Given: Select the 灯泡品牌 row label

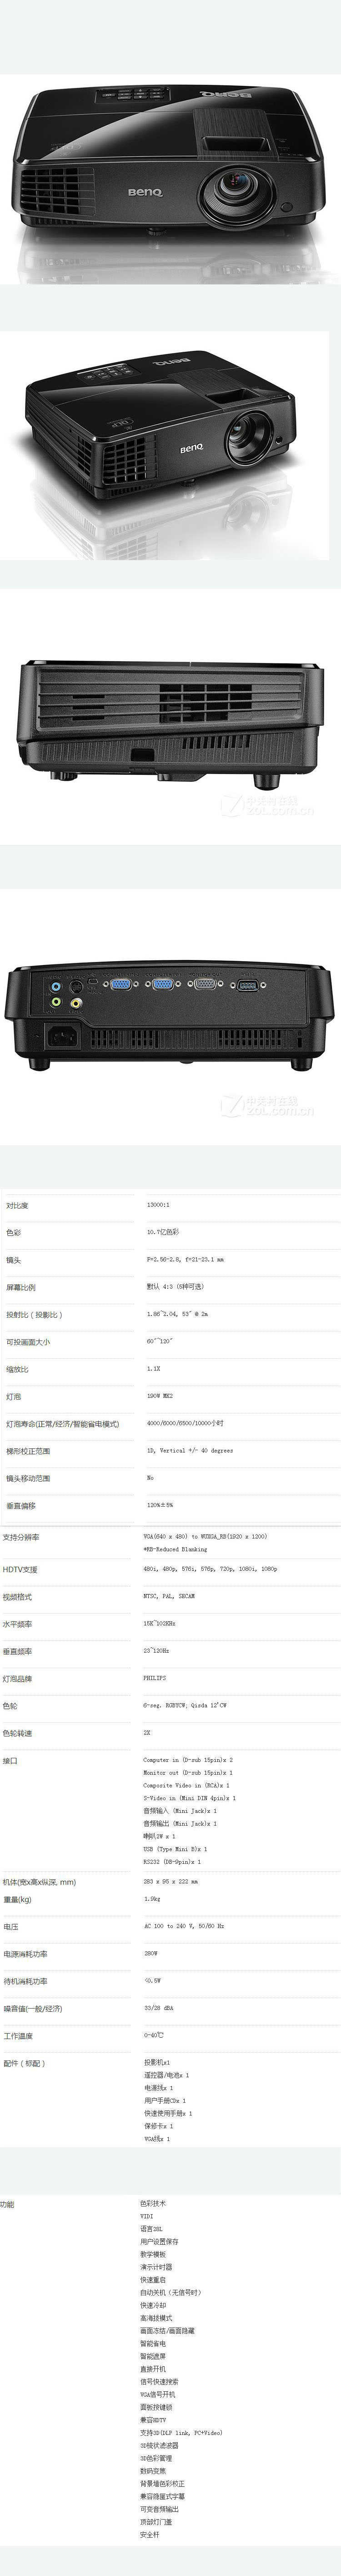Looking at the screenshot, I should click(x=17, y=1679).
